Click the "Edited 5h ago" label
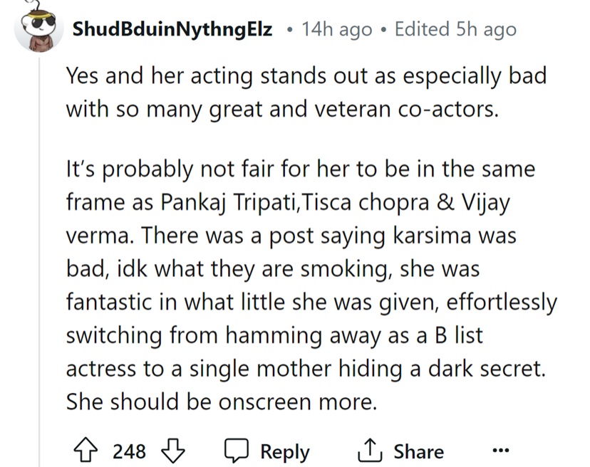The image size is (590, 467). pyautogui.click(x=455, y=30)
